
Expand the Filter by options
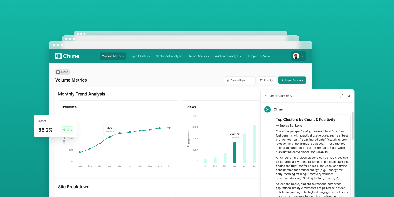click(x=266, y=80)
